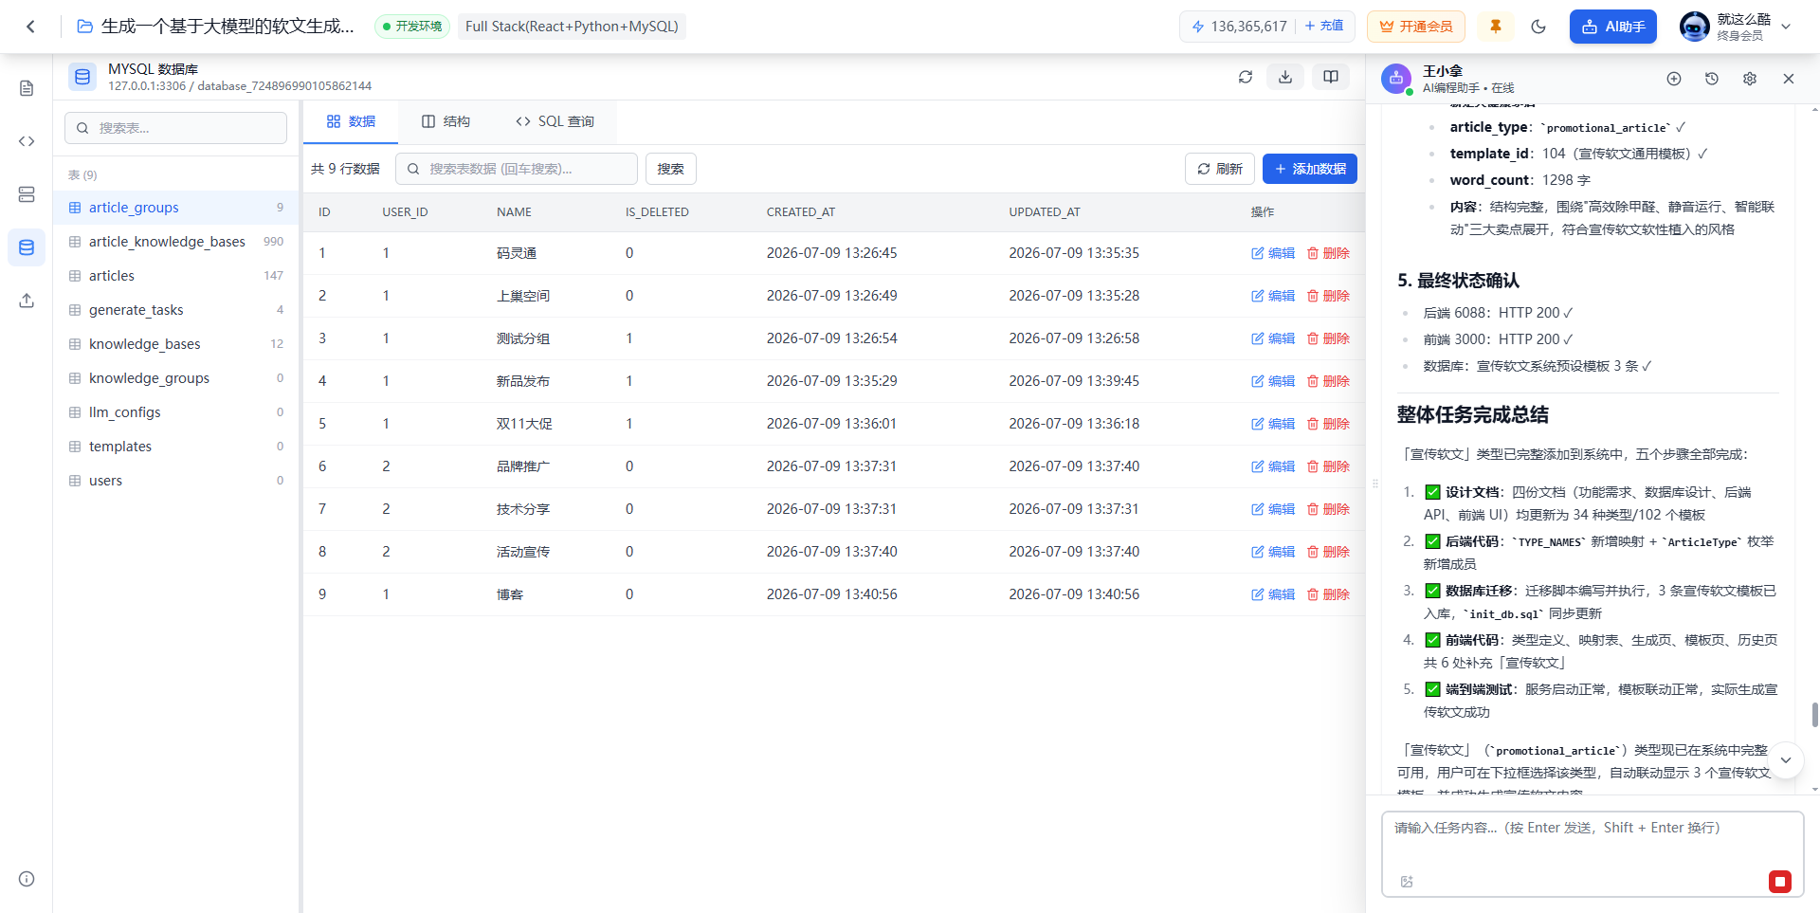Open the documentation book icon
Screen dimensions: 1820x913
(x=1331, y=77)
